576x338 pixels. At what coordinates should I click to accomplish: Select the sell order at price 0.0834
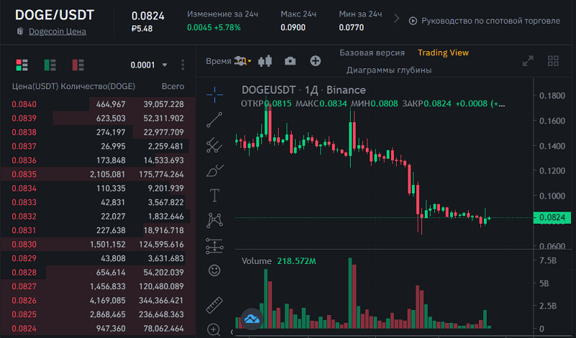click(x=98, y=188)
